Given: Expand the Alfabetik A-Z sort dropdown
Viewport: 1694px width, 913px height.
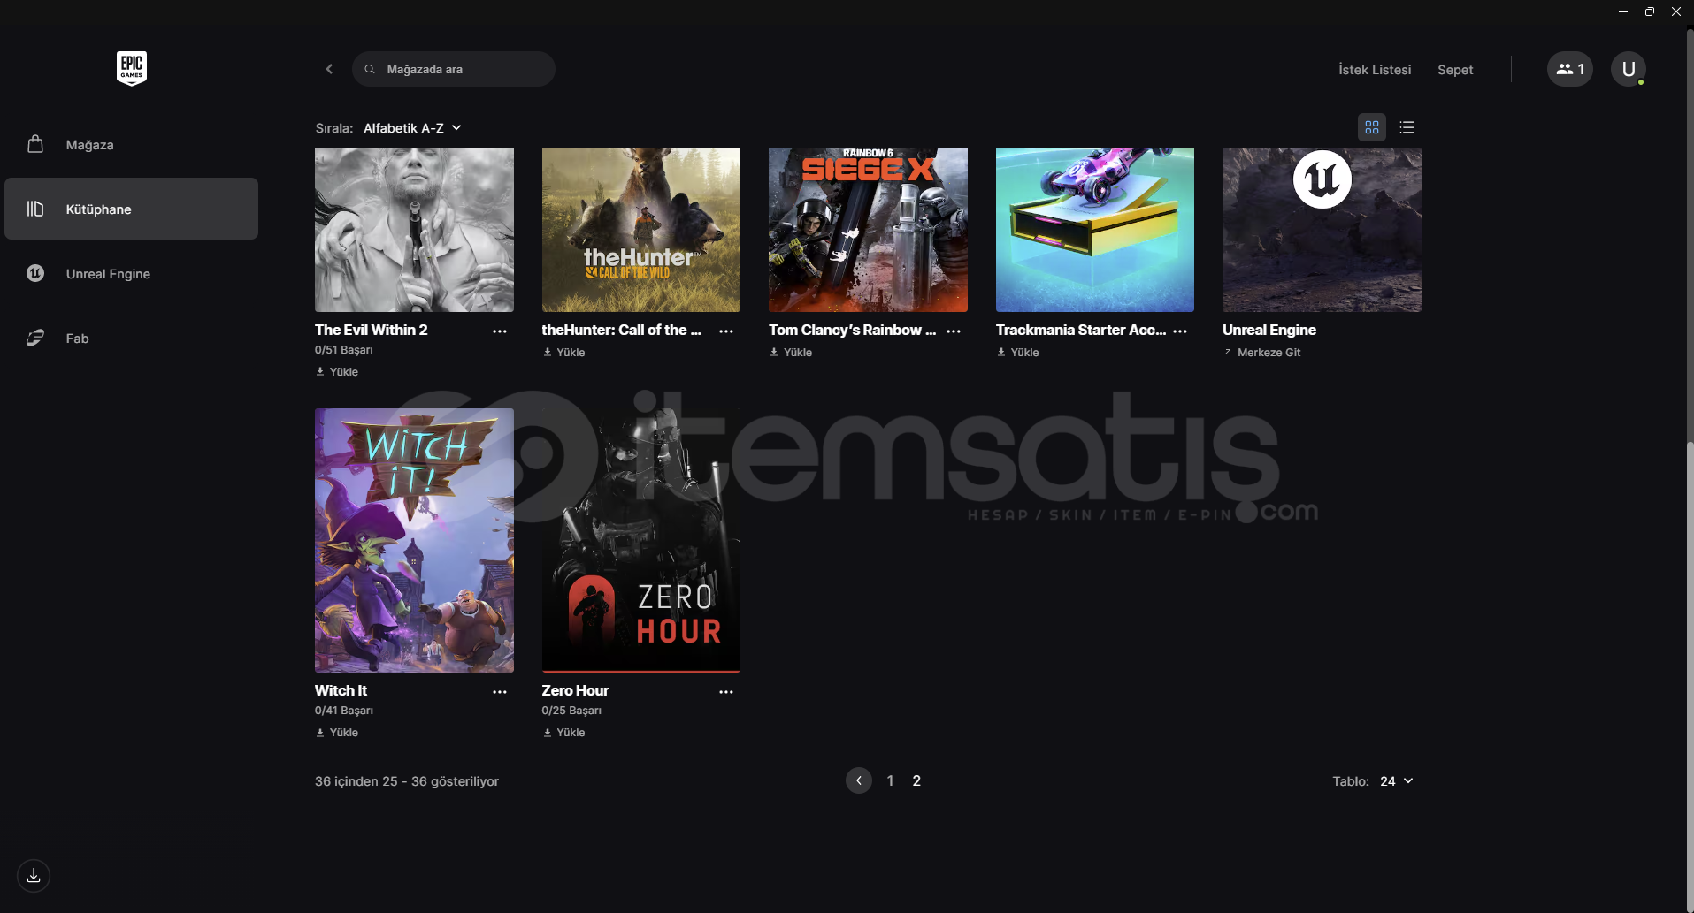Looking at the screenshot, I should 412,128.
